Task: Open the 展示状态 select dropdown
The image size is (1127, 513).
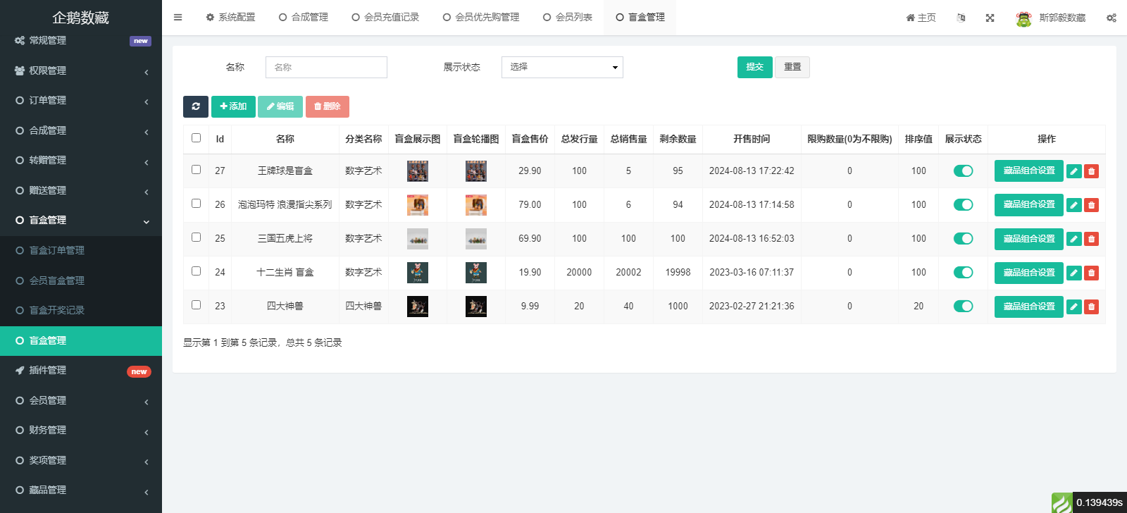Action: (x=562, y=67)
